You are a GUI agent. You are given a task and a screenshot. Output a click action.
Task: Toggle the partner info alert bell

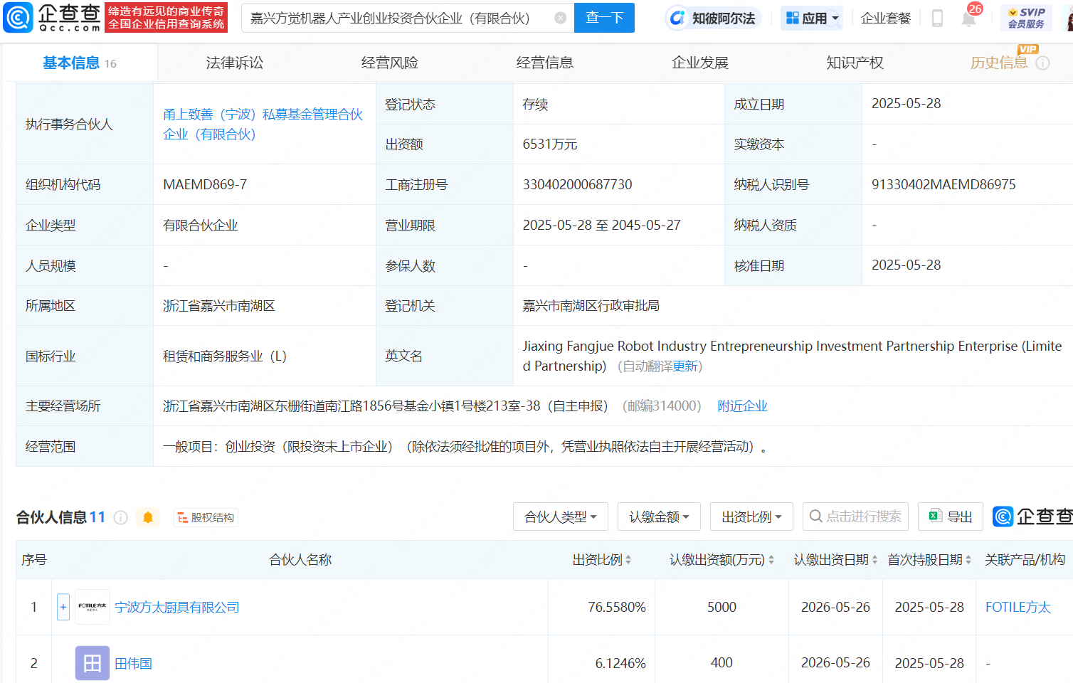click(148, 517)
